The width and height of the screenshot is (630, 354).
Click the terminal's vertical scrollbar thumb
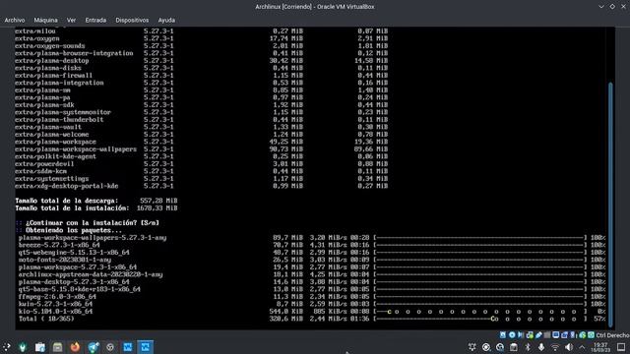[x=610, y=204]
